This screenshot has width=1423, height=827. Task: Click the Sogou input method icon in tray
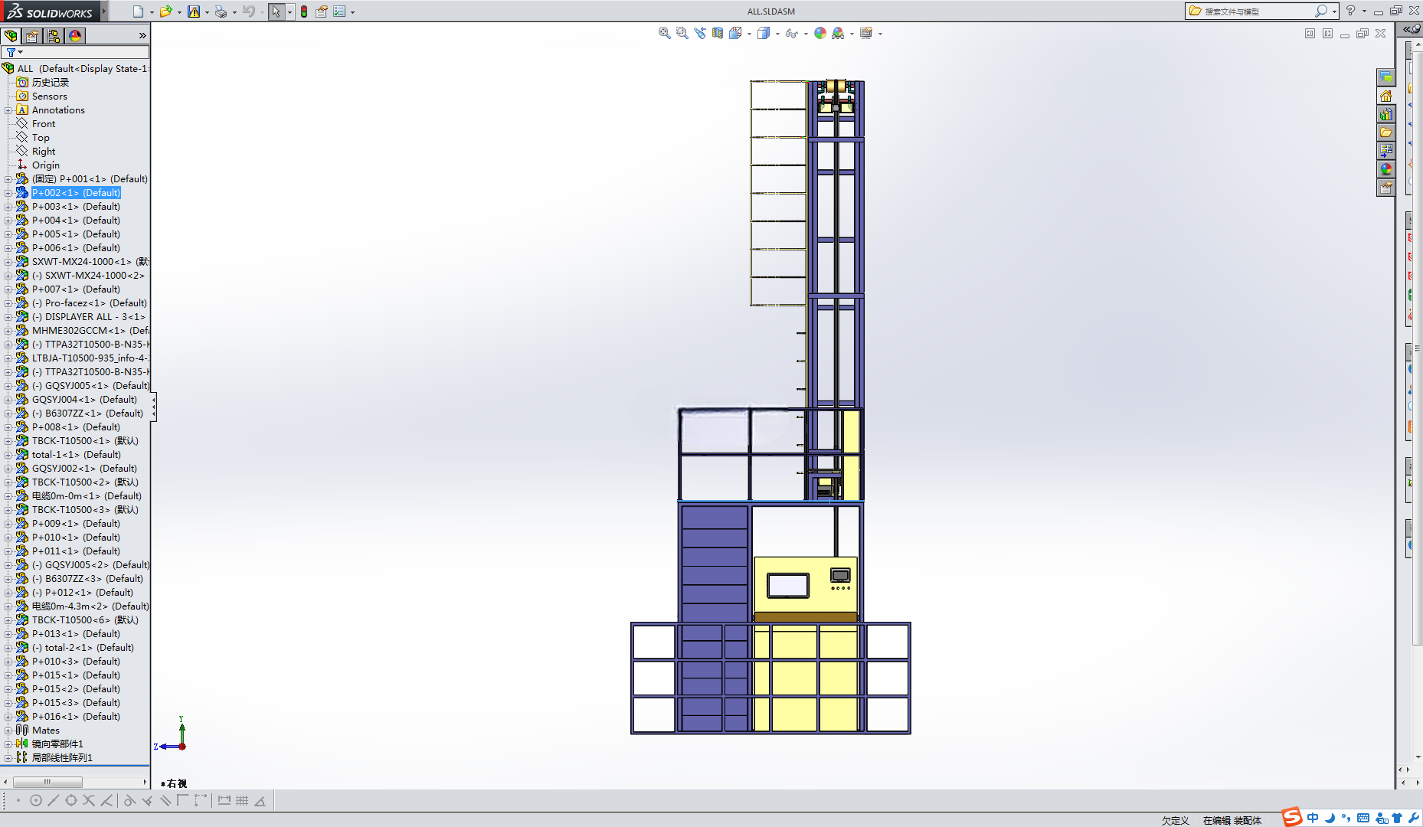point(1292,817)
